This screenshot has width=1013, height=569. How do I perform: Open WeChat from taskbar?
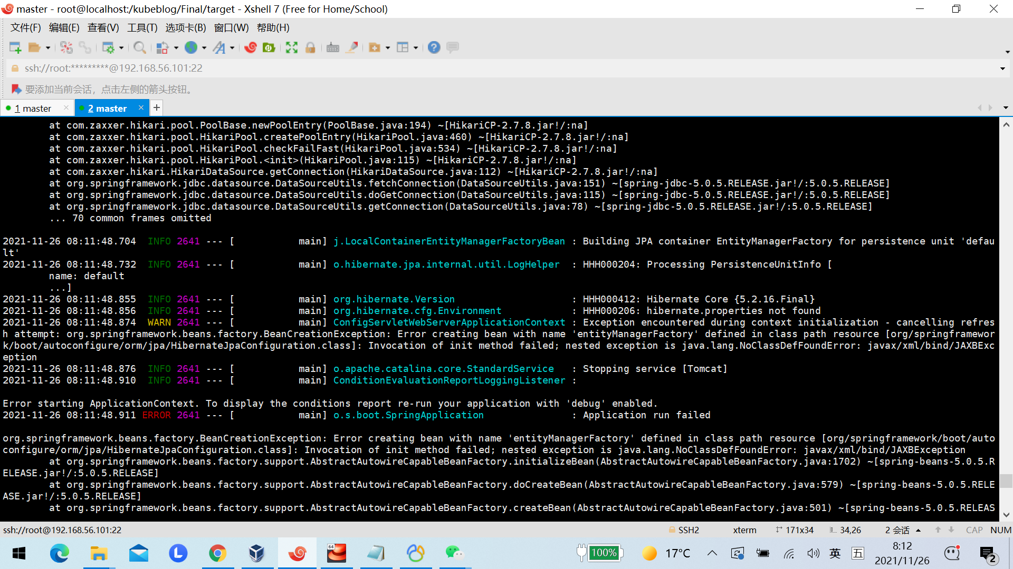(x=454, y=553)
